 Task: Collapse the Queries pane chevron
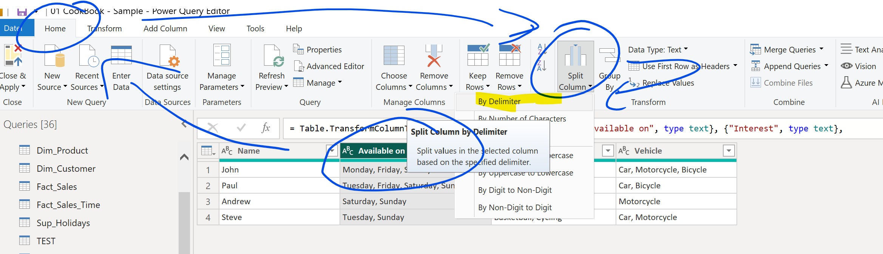[x=184, y=123]
